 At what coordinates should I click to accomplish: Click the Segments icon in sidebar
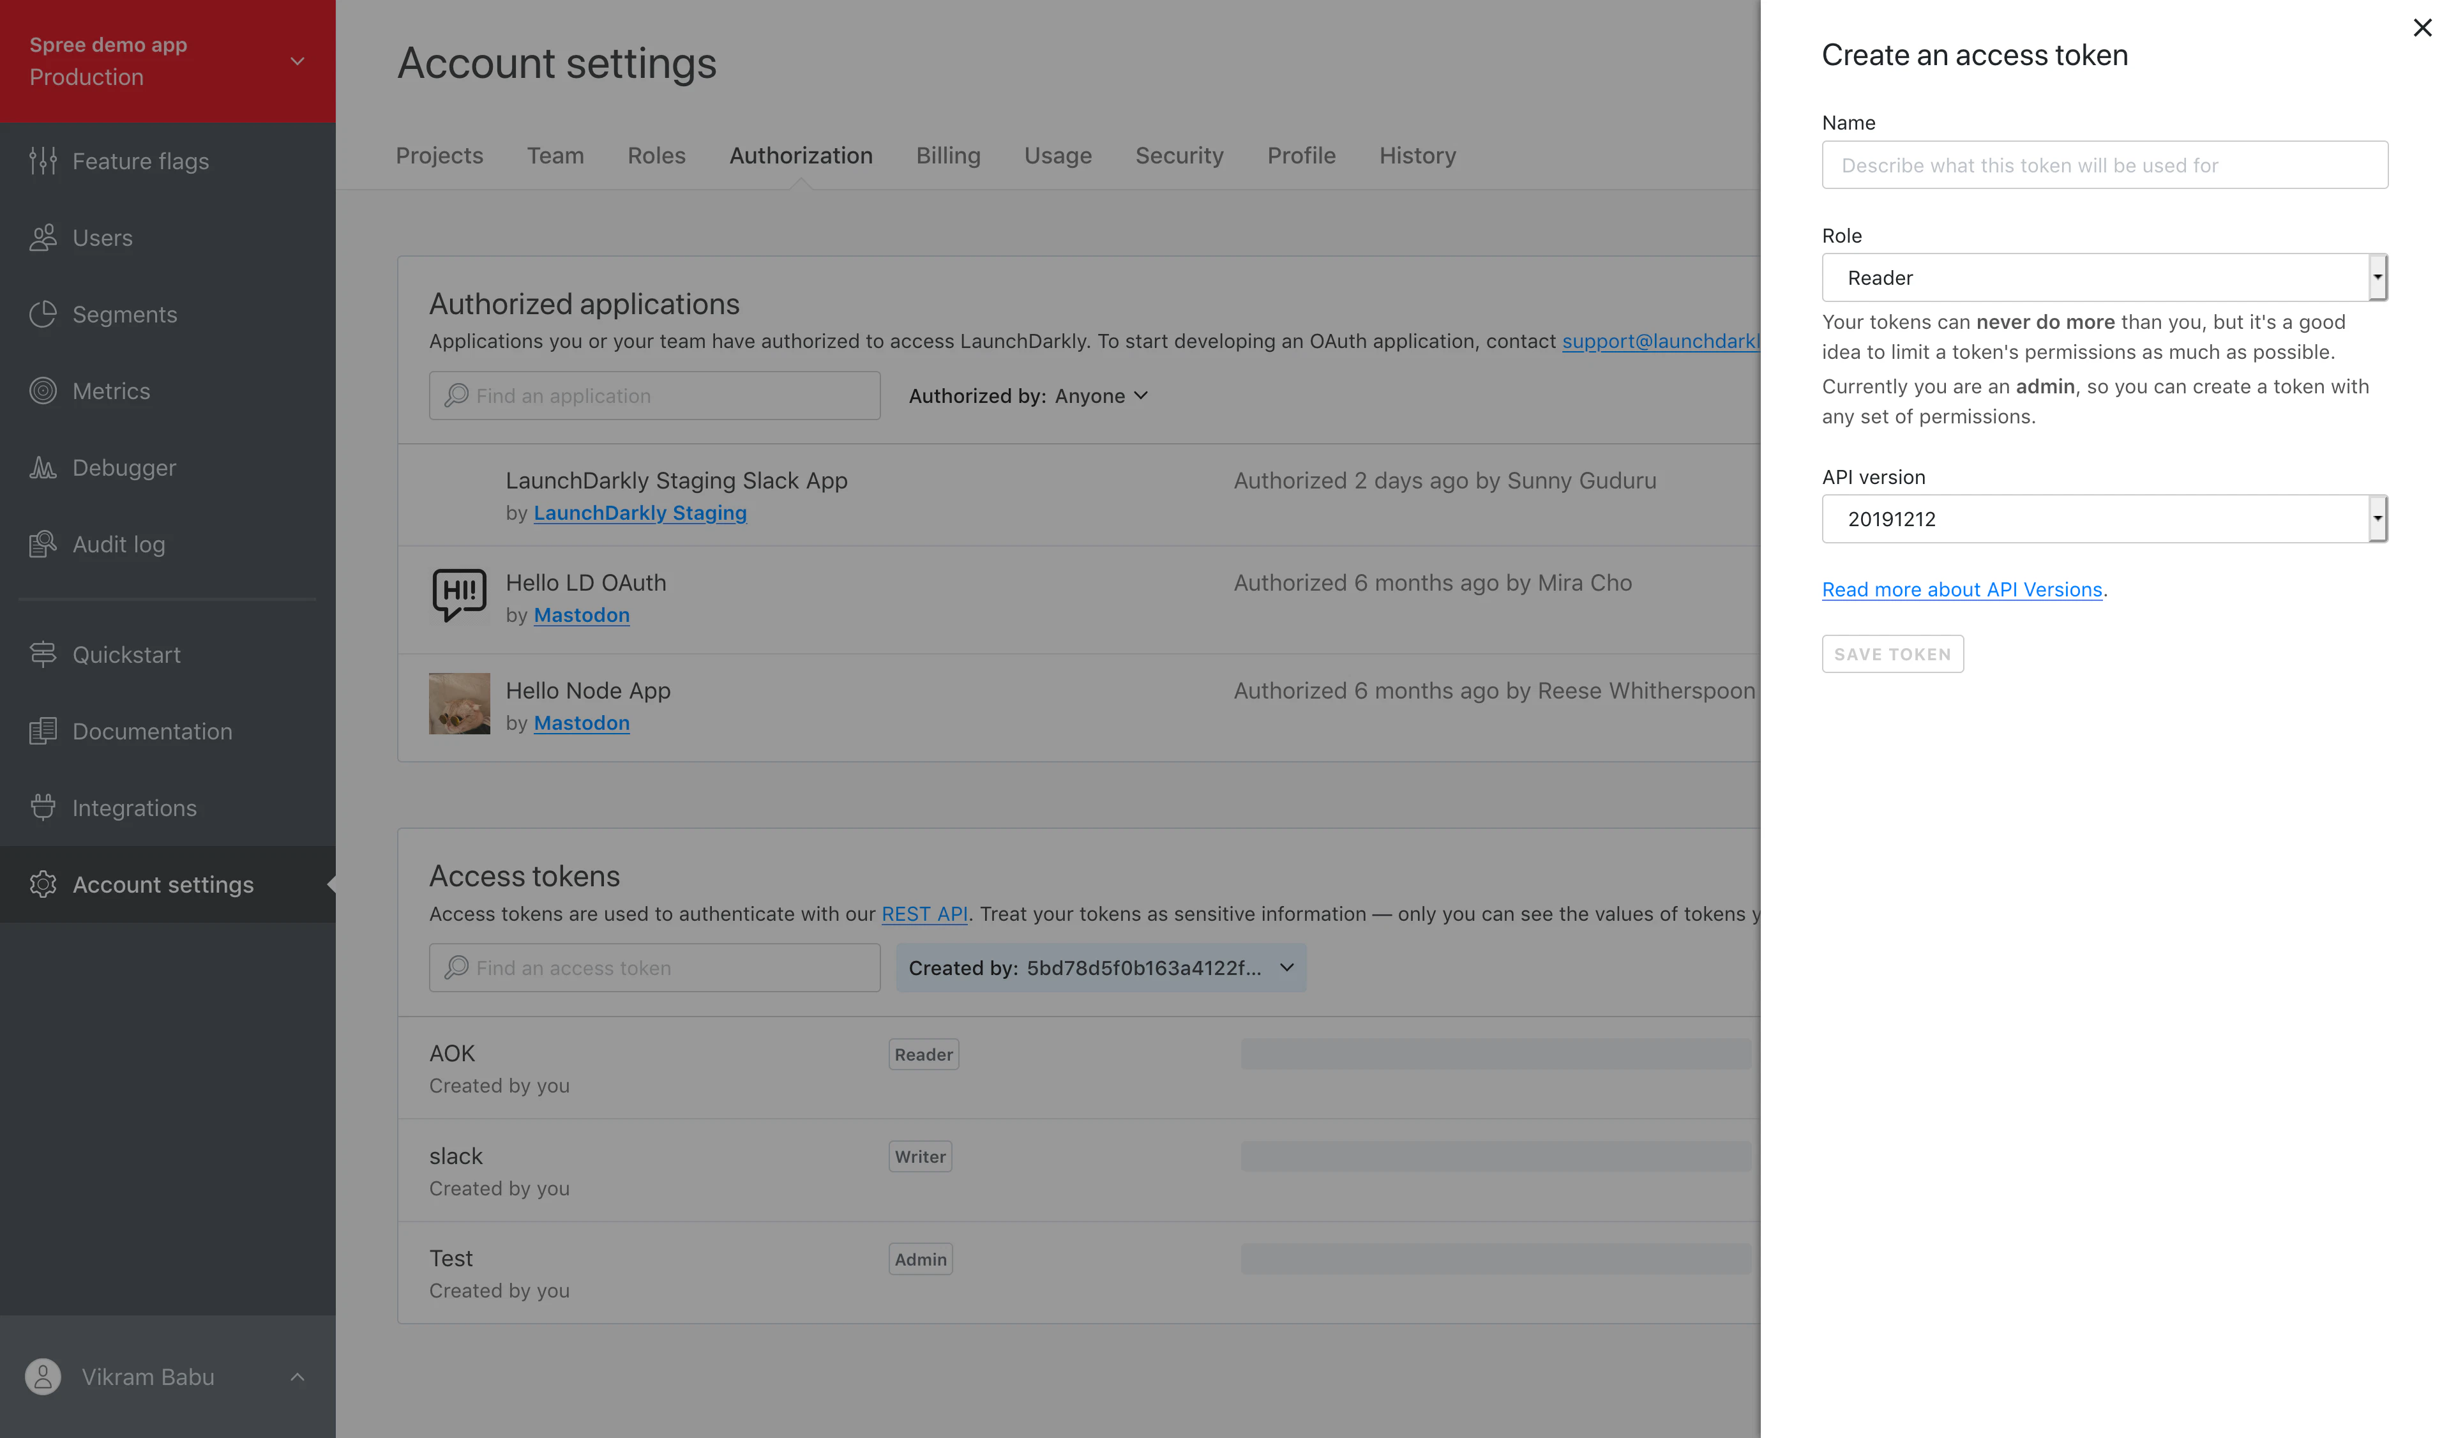tap(43, 314)
